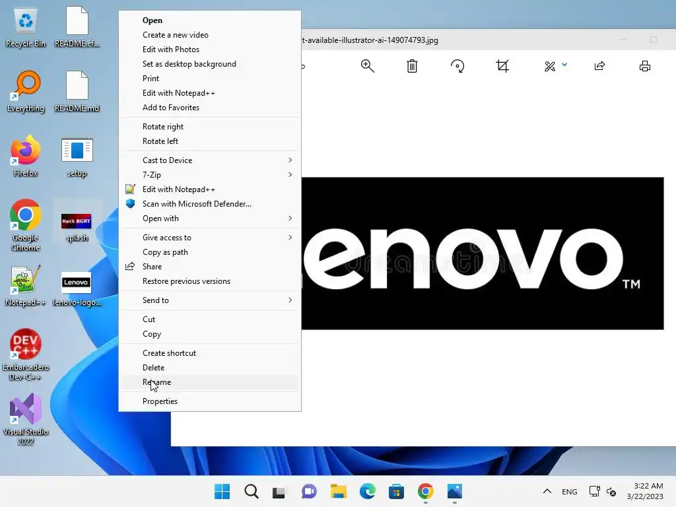This screenshot has width=676, height=507.
Task: Open Microsoft Edge from taskbar
Action: (367, 491)
